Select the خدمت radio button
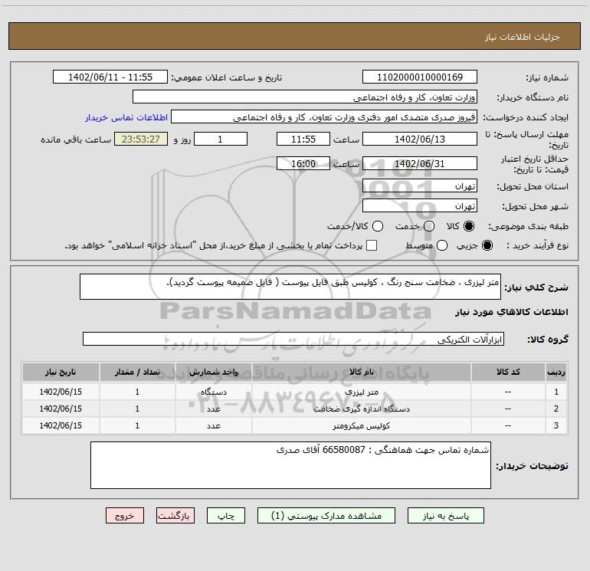590x571 pixels. point(429,226)
